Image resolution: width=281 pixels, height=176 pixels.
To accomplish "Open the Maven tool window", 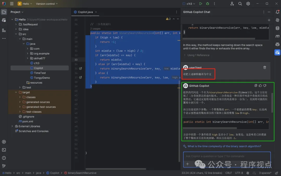I will click(x=277, y=36).
